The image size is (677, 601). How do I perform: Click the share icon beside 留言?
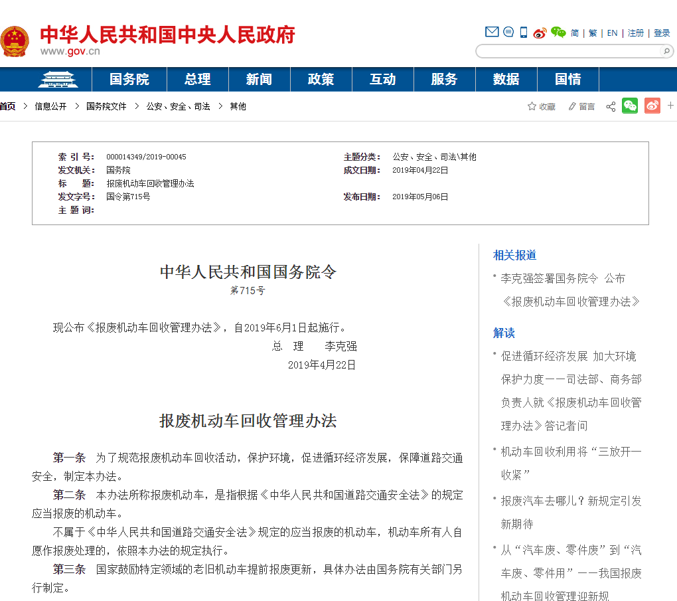click(611, 106)
